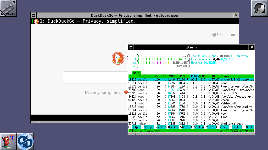This screenshot has width=268, height=150.
Task: Select the python3.9 process row
Action: tap(191, 80)
